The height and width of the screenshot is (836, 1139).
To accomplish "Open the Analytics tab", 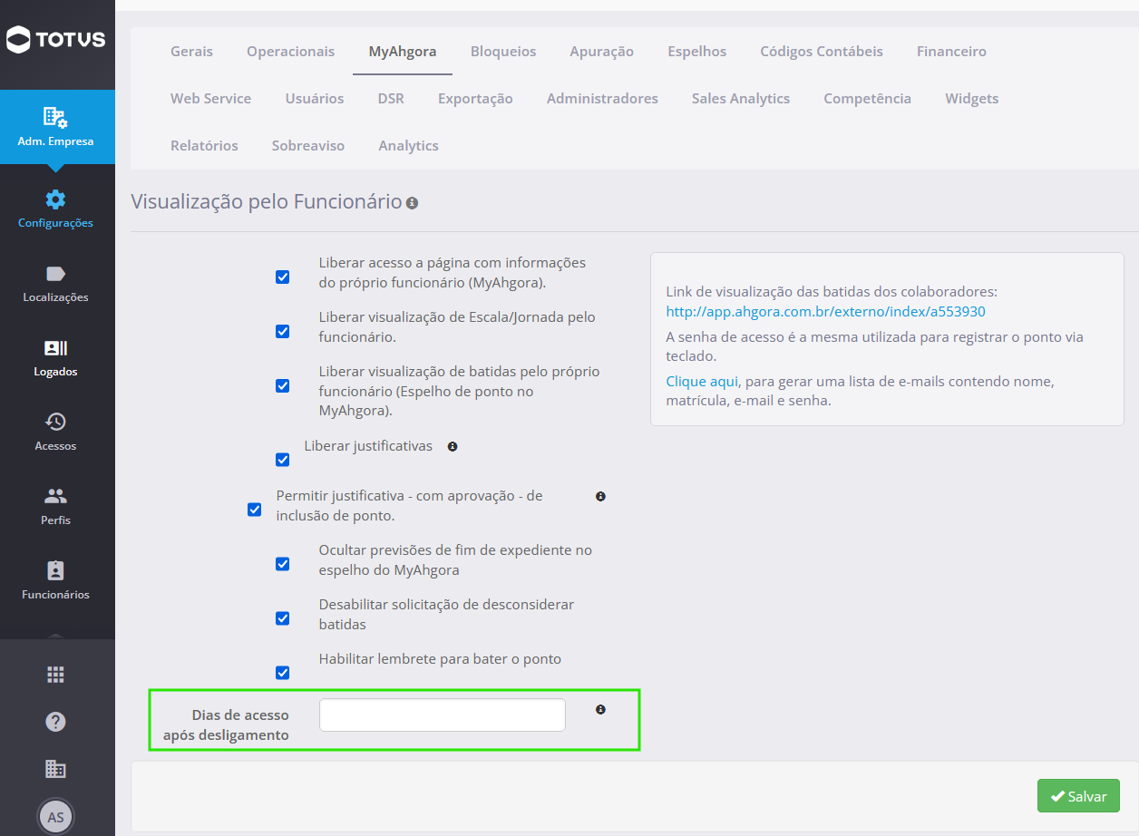I will click(408, 146).
